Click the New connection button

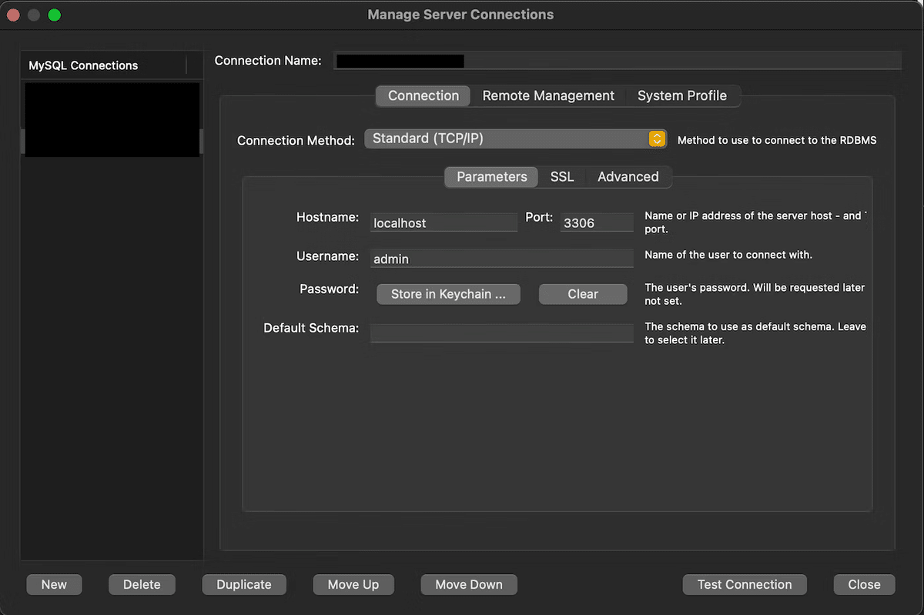tap(54, 584)
